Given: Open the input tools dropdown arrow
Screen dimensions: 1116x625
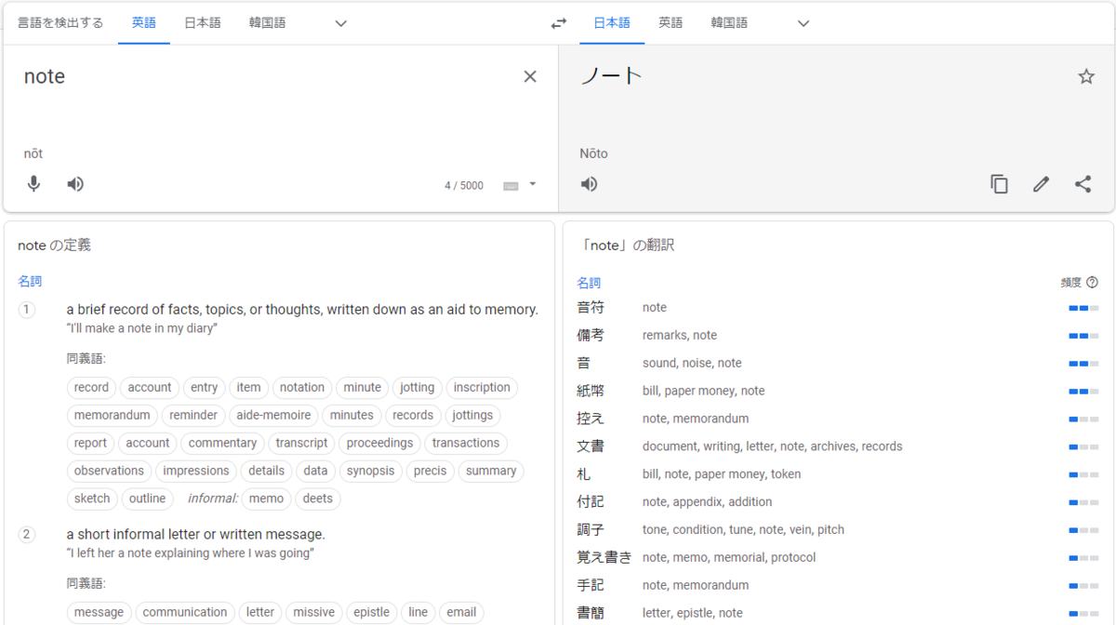Looking at the screenshot, I should point(533,184).
